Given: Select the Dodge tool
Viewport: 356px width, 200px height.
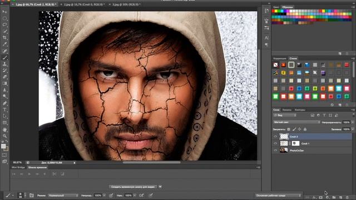Looking at the screenshot, I should pos(4,96).
